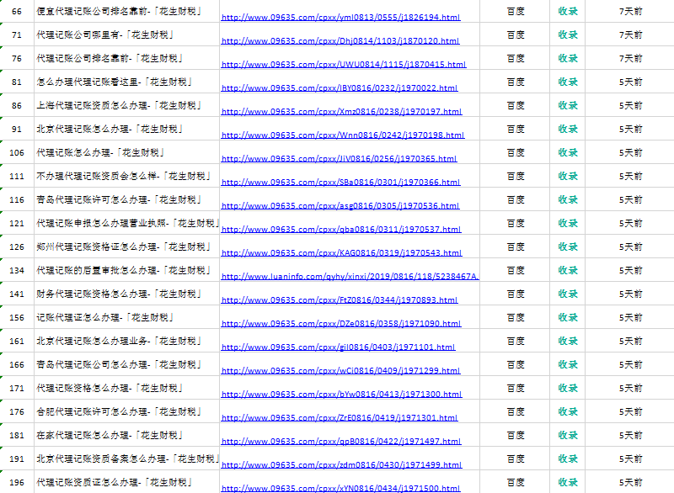
Task: Select title cell '代理记账的后置审批怎么办理-「花生财税」'
Action: (x=127, y=270)
